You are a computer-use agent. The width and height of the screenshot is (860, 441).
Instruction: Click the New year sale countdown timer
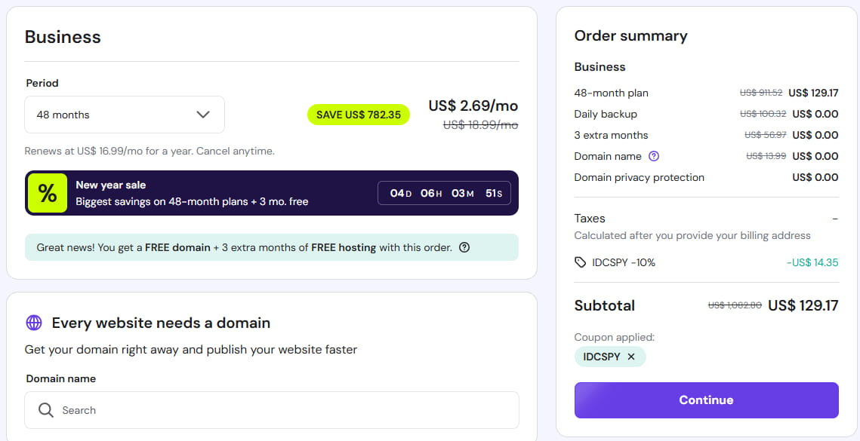coord(445,193)
